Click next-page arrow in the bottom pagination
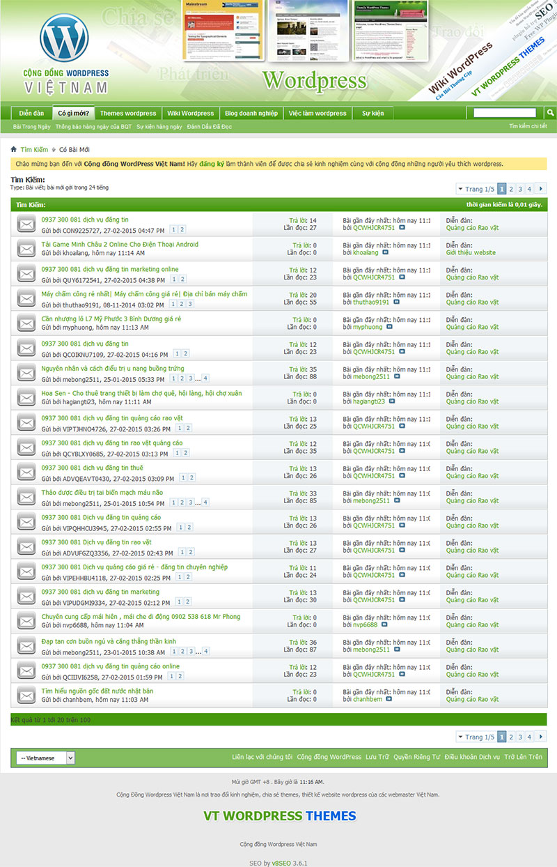 tap(542, 737)
